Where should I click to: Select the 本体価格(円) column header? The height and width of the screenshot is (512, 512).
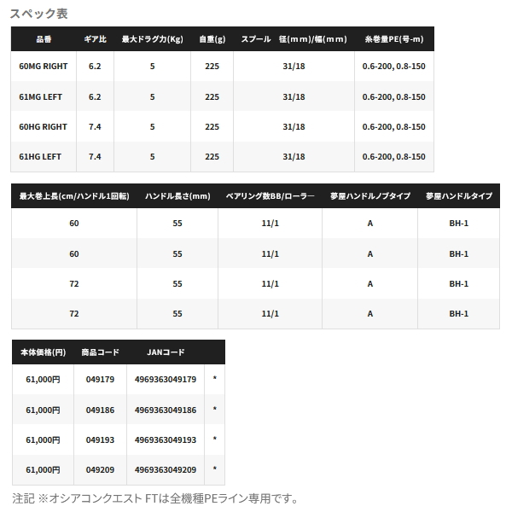[x=43, y=352]
